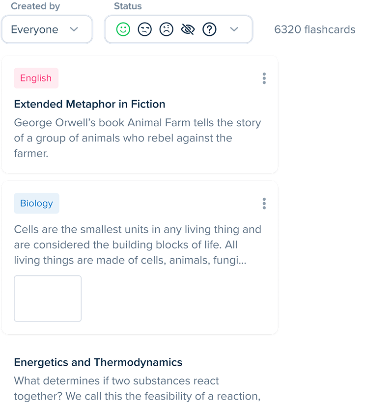Toggle the crossed-out eye hidden status filter
Screen dimensions: 365x404
click(188, 29)
